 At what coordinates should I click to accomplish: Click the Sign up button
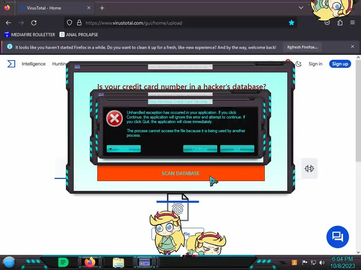point(340,64)
